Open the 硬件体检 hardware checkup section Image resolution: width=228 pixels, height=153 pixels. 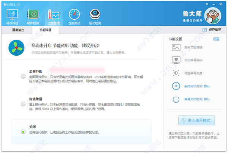coord(12,17)
